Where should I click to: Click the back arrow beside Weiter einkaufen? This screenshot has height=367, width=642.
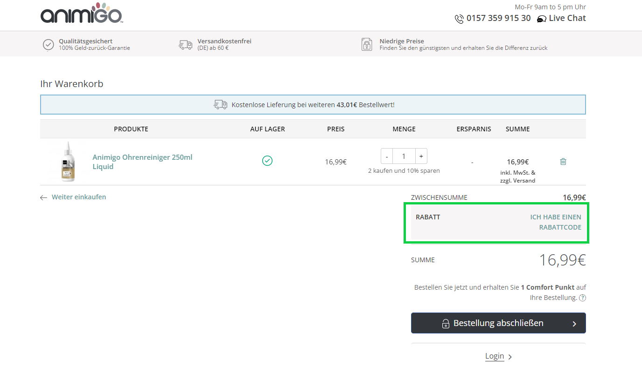pyautogui.click(x=44, y=197)
